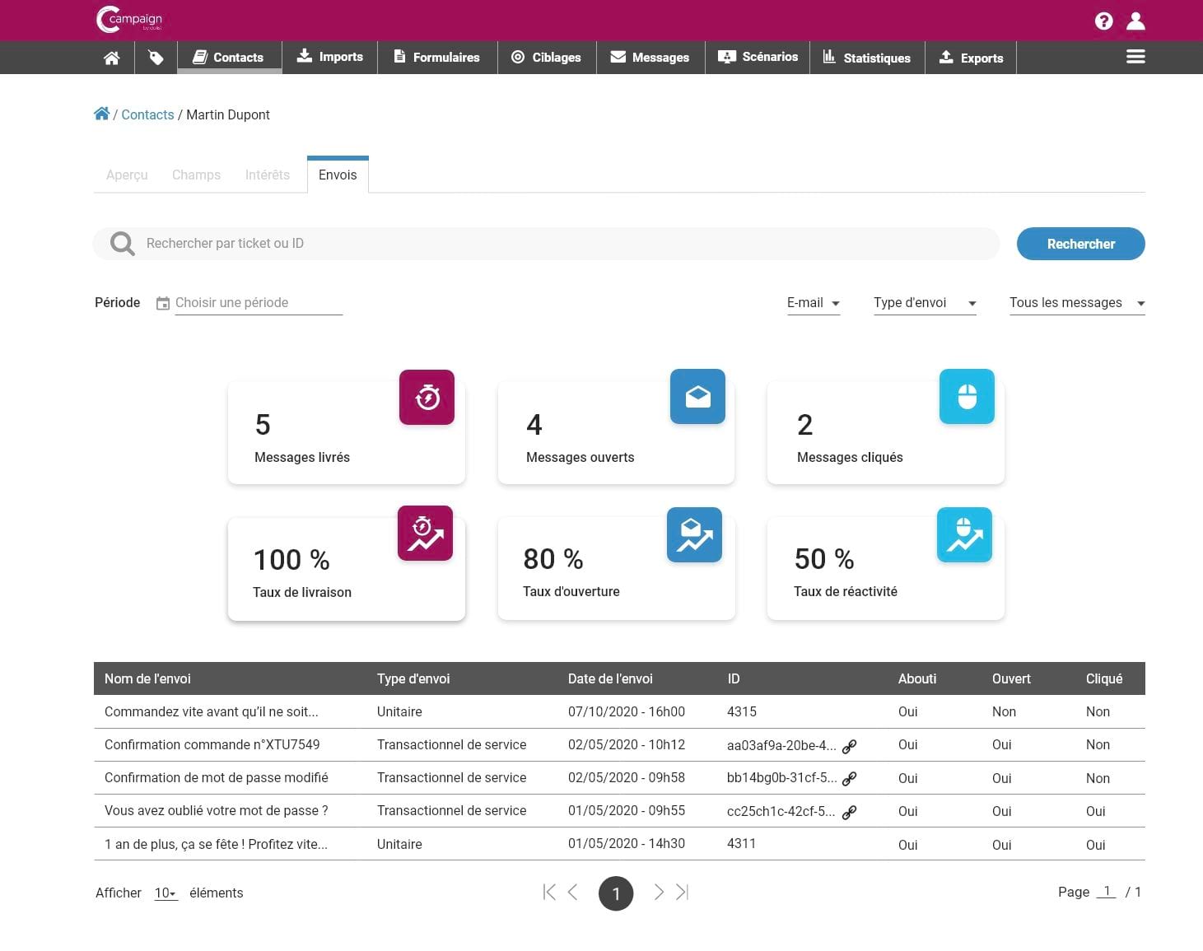Click the breadcrumb home icon
The width and height of the screenshot is (1203, 951).
(101, 114)
